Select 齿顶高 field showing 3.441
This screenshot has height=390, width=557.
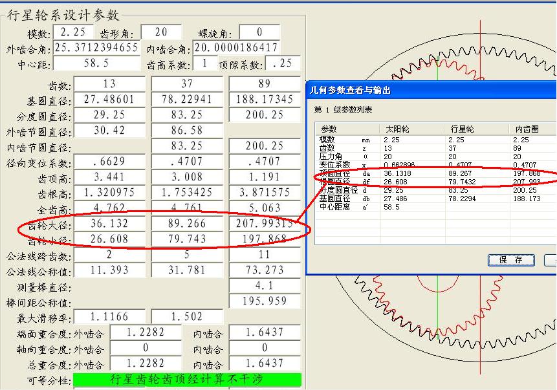click(109, 177)
